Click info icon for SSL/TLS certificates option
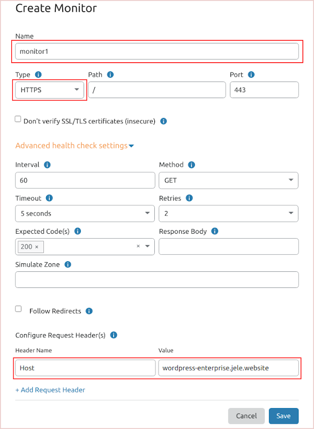The width and height of the screenshot is (314, 429). point(163,121)
